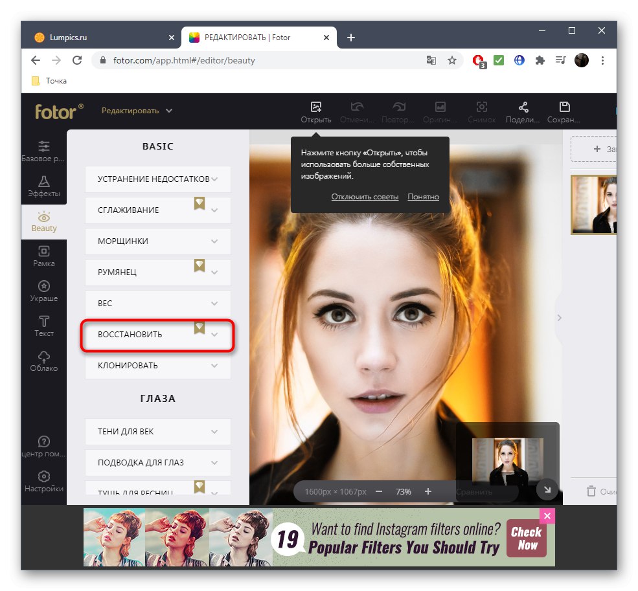The image size is (638, 591).
Task: Expand the РУМЯНЕЦ section
Action: coord(158,272)
